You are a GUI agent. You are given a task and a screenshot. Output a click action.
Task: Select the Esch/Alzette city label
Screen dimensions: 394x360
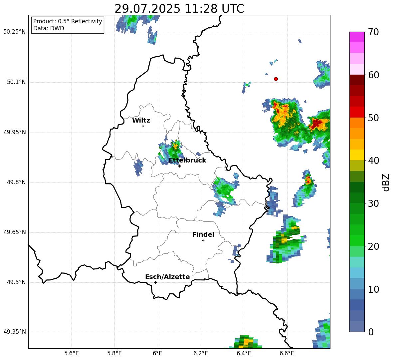click(167, 277)
